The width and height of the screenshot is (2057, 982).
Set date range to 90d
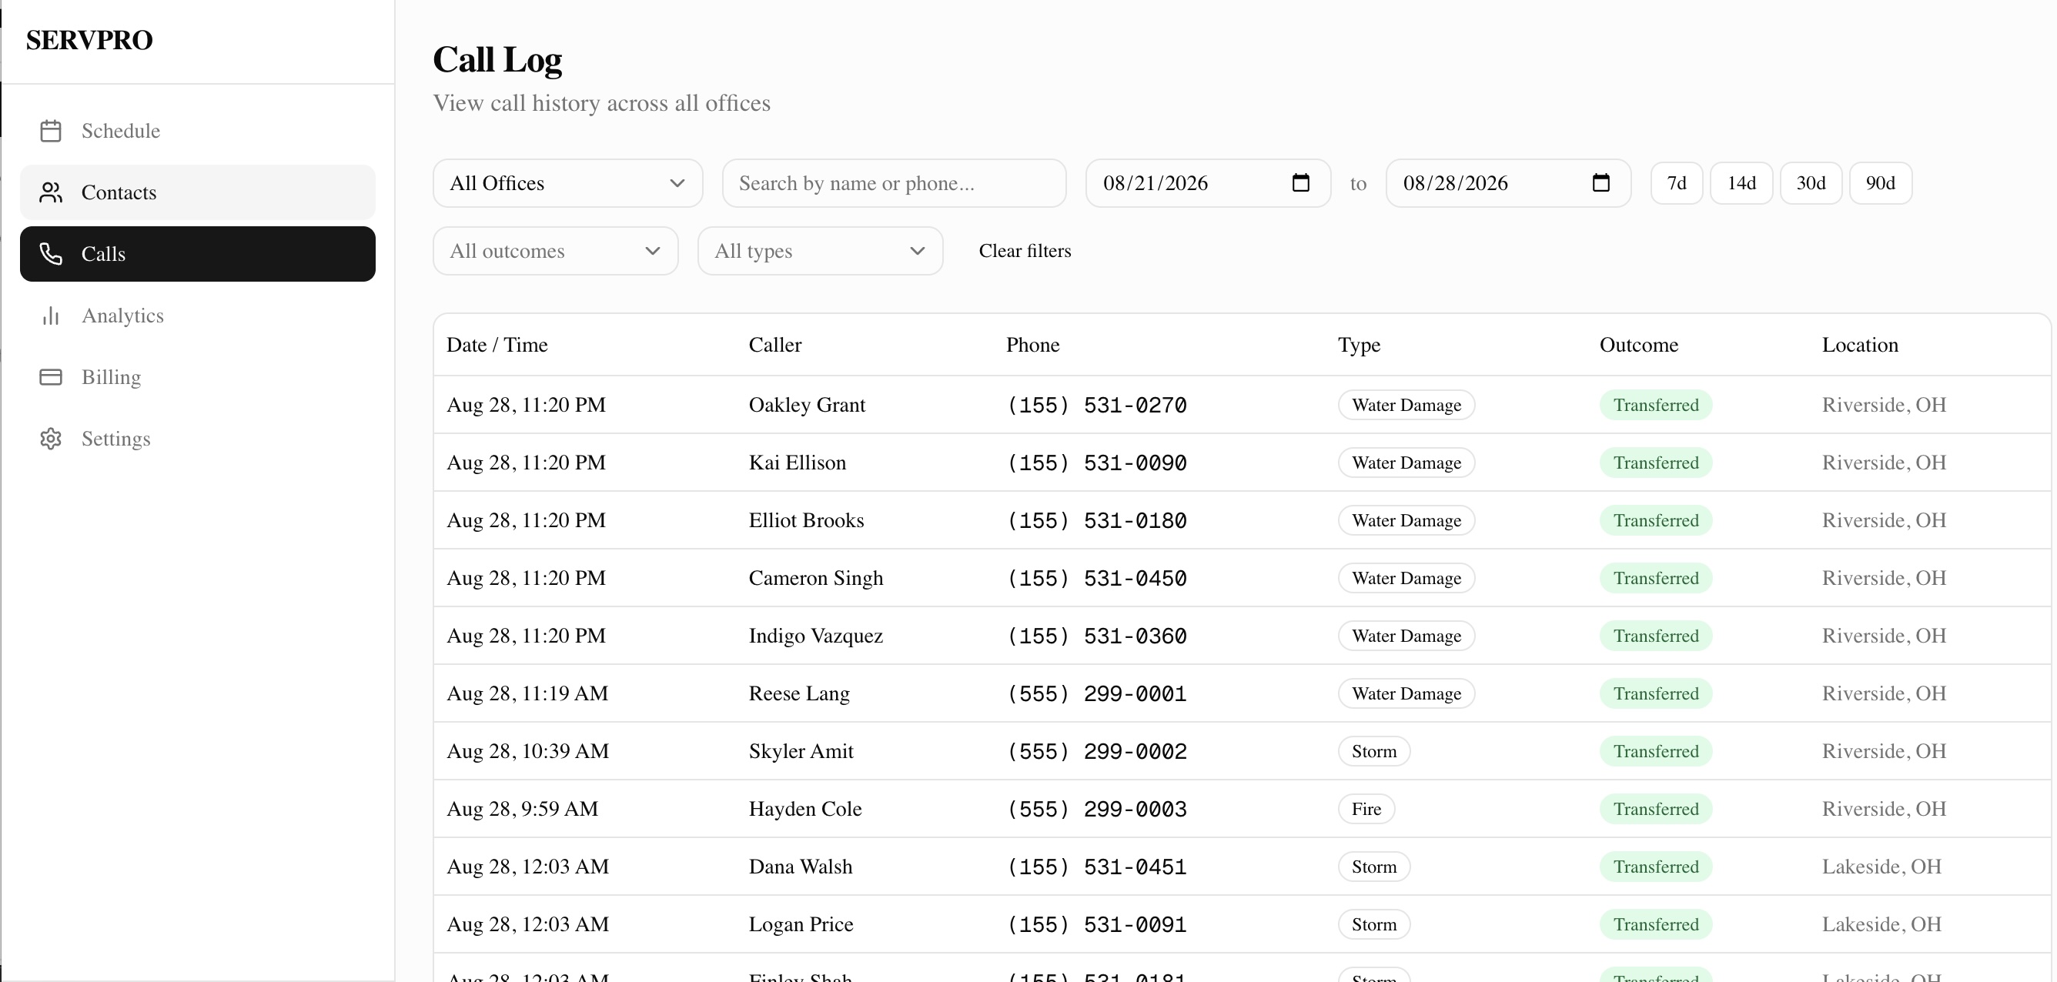point(1881,184)
